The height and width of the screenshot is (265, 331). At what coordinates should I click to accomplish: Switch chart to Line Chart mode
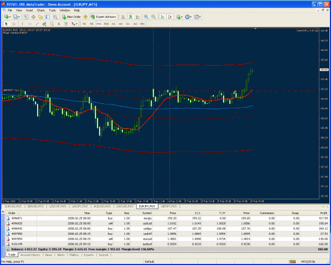click(x=138, y=17)
